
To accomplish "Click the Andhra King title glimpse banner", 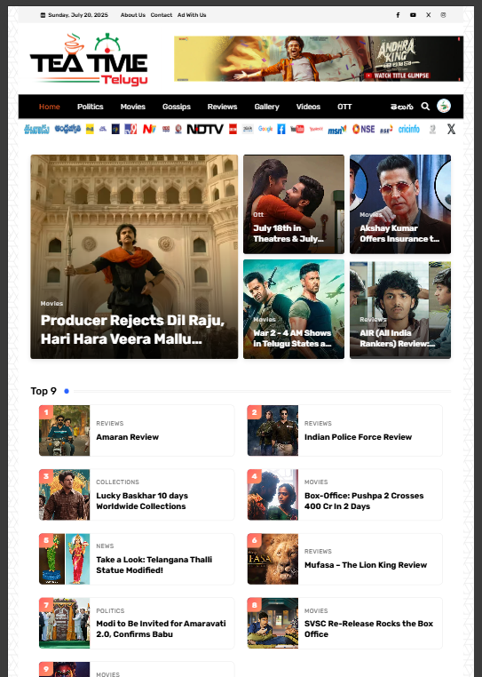I will 319,59.
